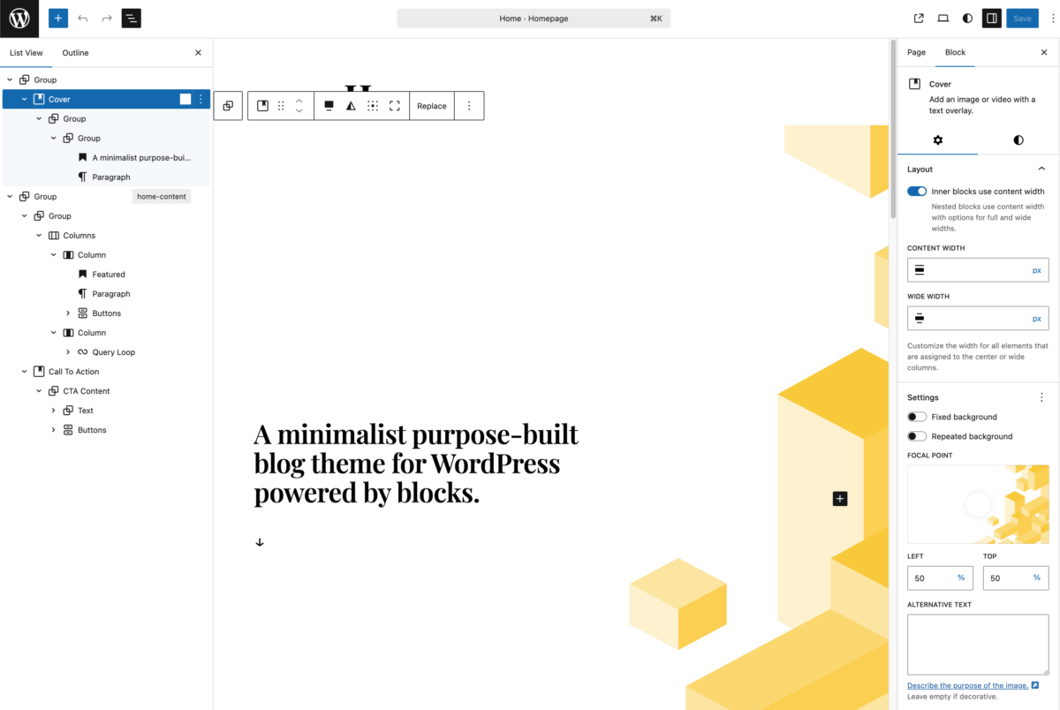The width and height of the screenshot is (1060, 710).
Task: Click the drag handle in block toolbar
Action: tap(281, 106)
